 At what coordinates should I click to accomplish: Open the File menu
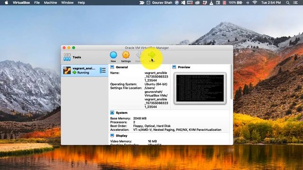[37, 3]
